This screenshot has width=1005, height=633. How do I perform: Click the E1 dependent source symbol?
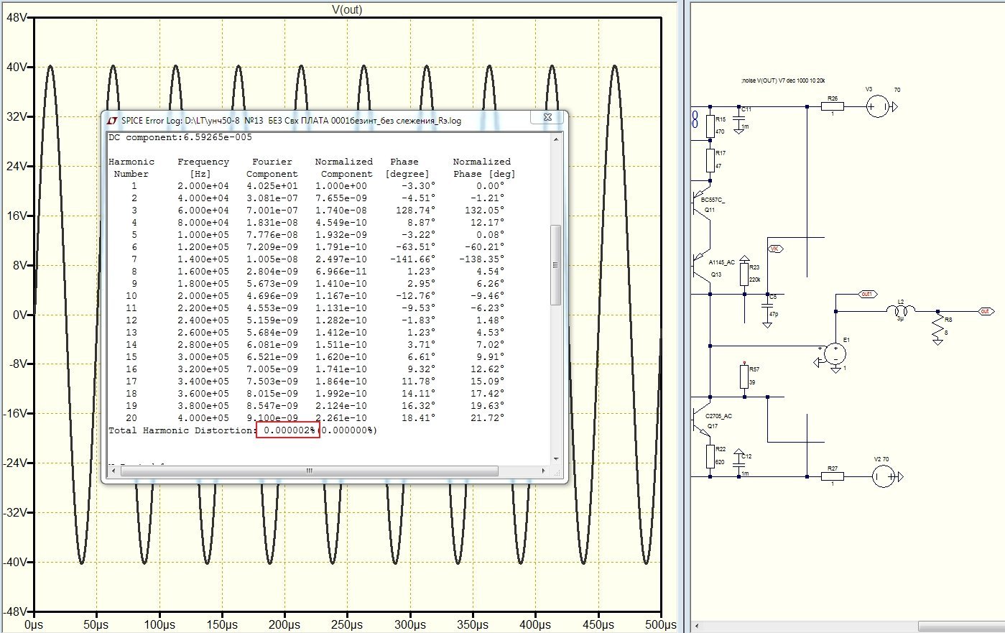coord(835,353)
